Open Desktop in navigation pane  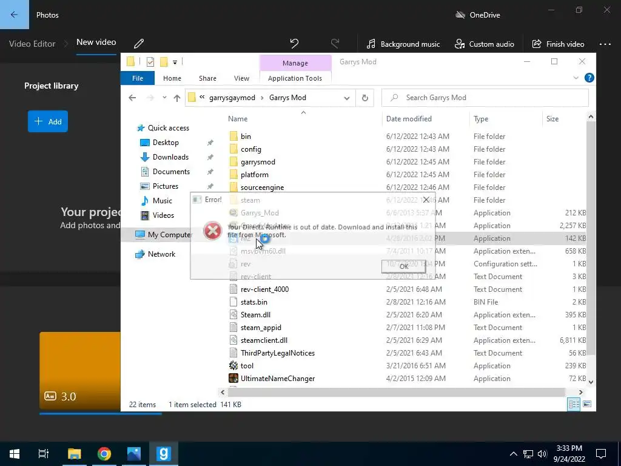click(x=159, y=143)
